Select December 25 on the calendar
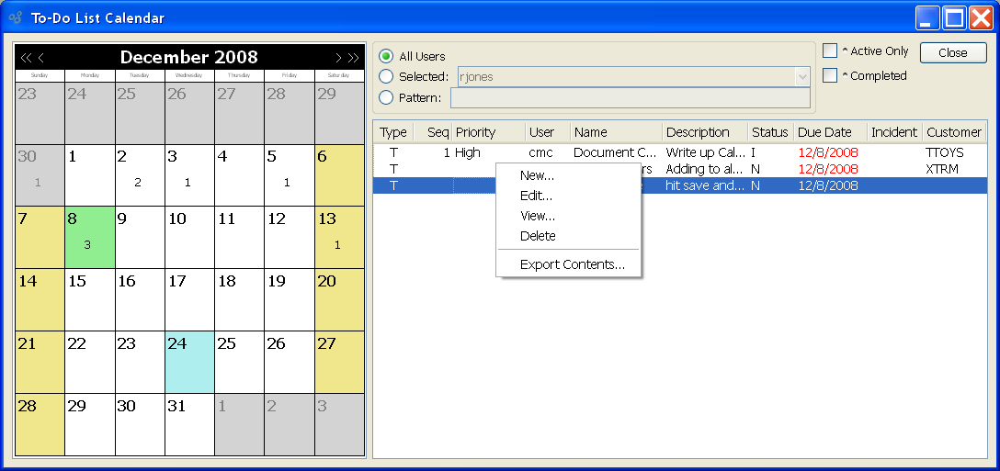This screenshot has width=1000, height=471. [239, 362]
